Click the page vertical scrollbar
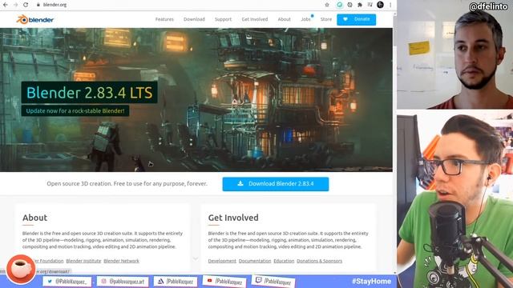The width and height of the screenshot is (513, 288). 394,143
